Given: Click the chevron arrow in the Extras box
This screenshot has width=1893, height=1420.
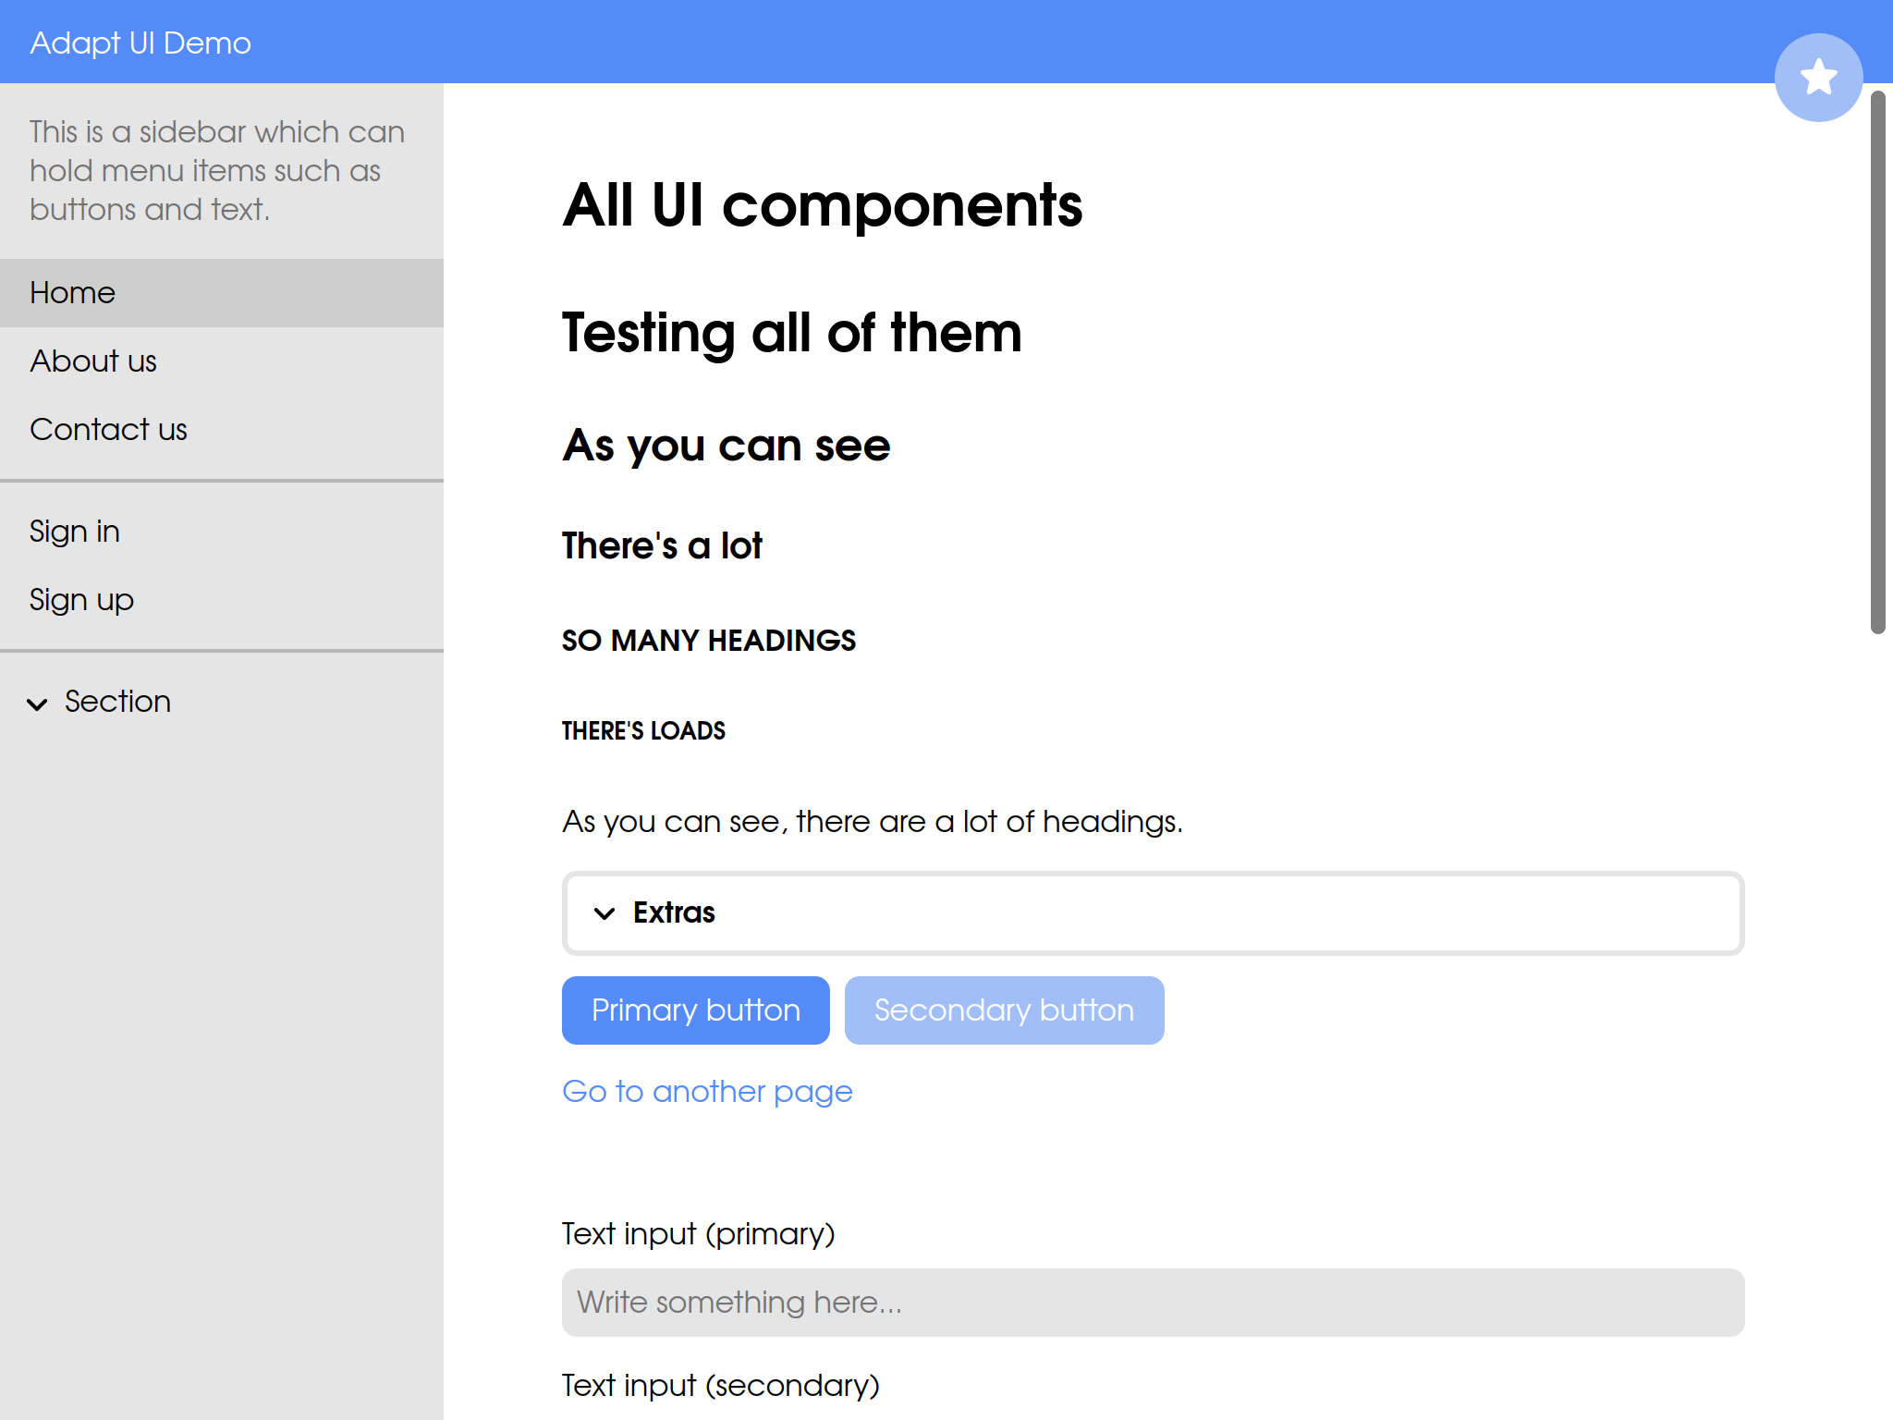Looking at the screenshot, I should pos(605,913).
